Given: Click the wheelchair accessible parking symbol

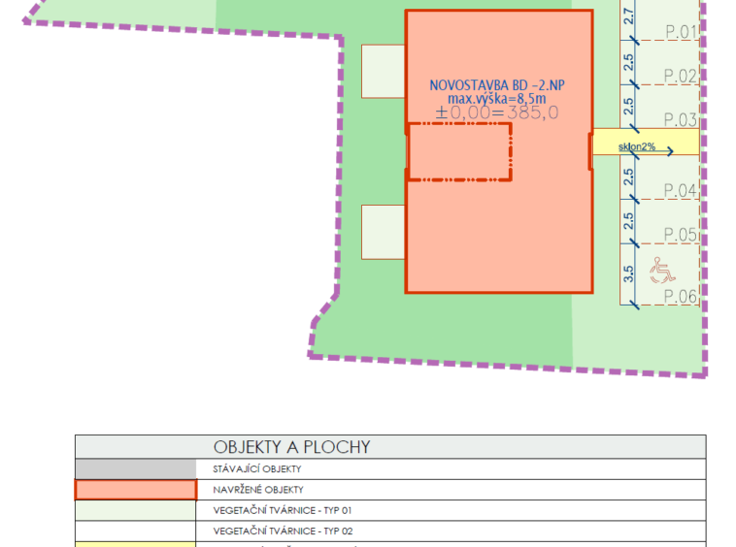Looking at the screenshot, I should pos(659,265).
